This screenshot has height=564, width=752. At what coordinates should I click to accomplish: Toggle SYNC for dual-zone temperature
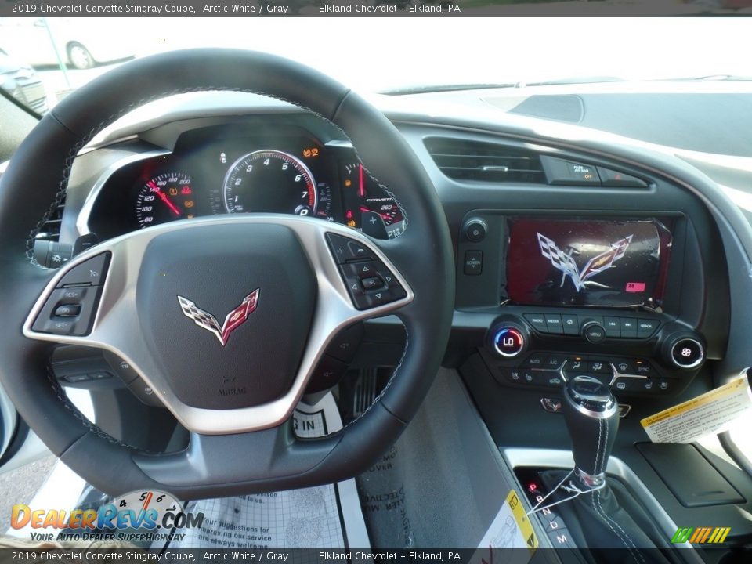(643, 368)
